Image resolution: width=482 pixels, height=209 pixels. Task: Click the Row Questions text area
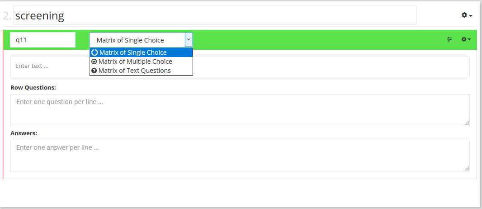(240, 110)
